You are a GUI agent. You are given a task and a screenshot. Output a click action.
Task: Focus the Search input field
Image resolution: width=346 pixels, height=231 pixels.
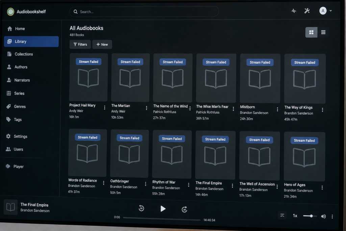[144, 12]
